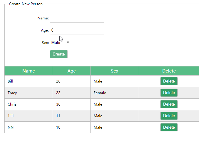Delete the Bill row
Screen dimensions: 210x142
[x=169, y=81]
